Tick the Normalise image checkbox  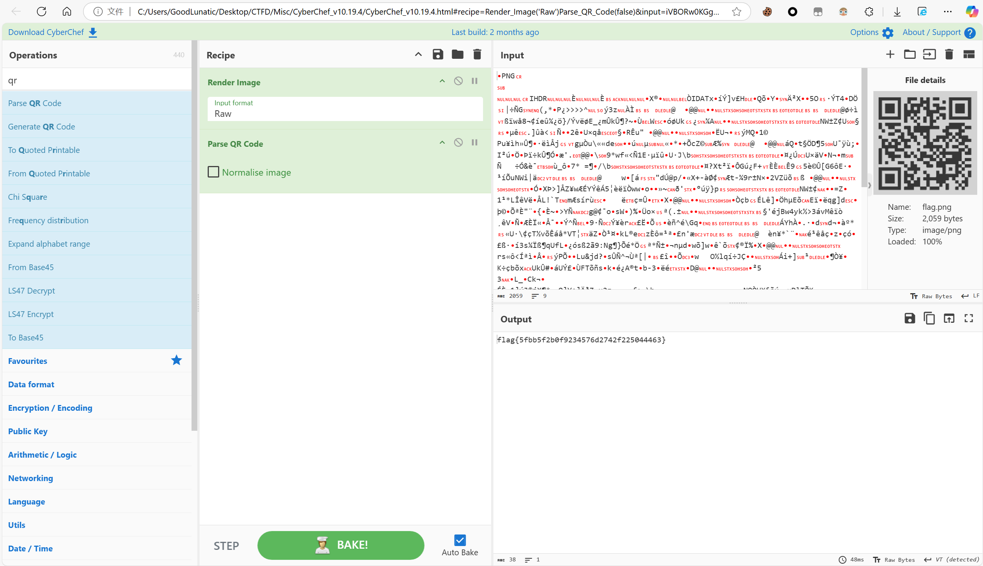[x=213, y=172]
